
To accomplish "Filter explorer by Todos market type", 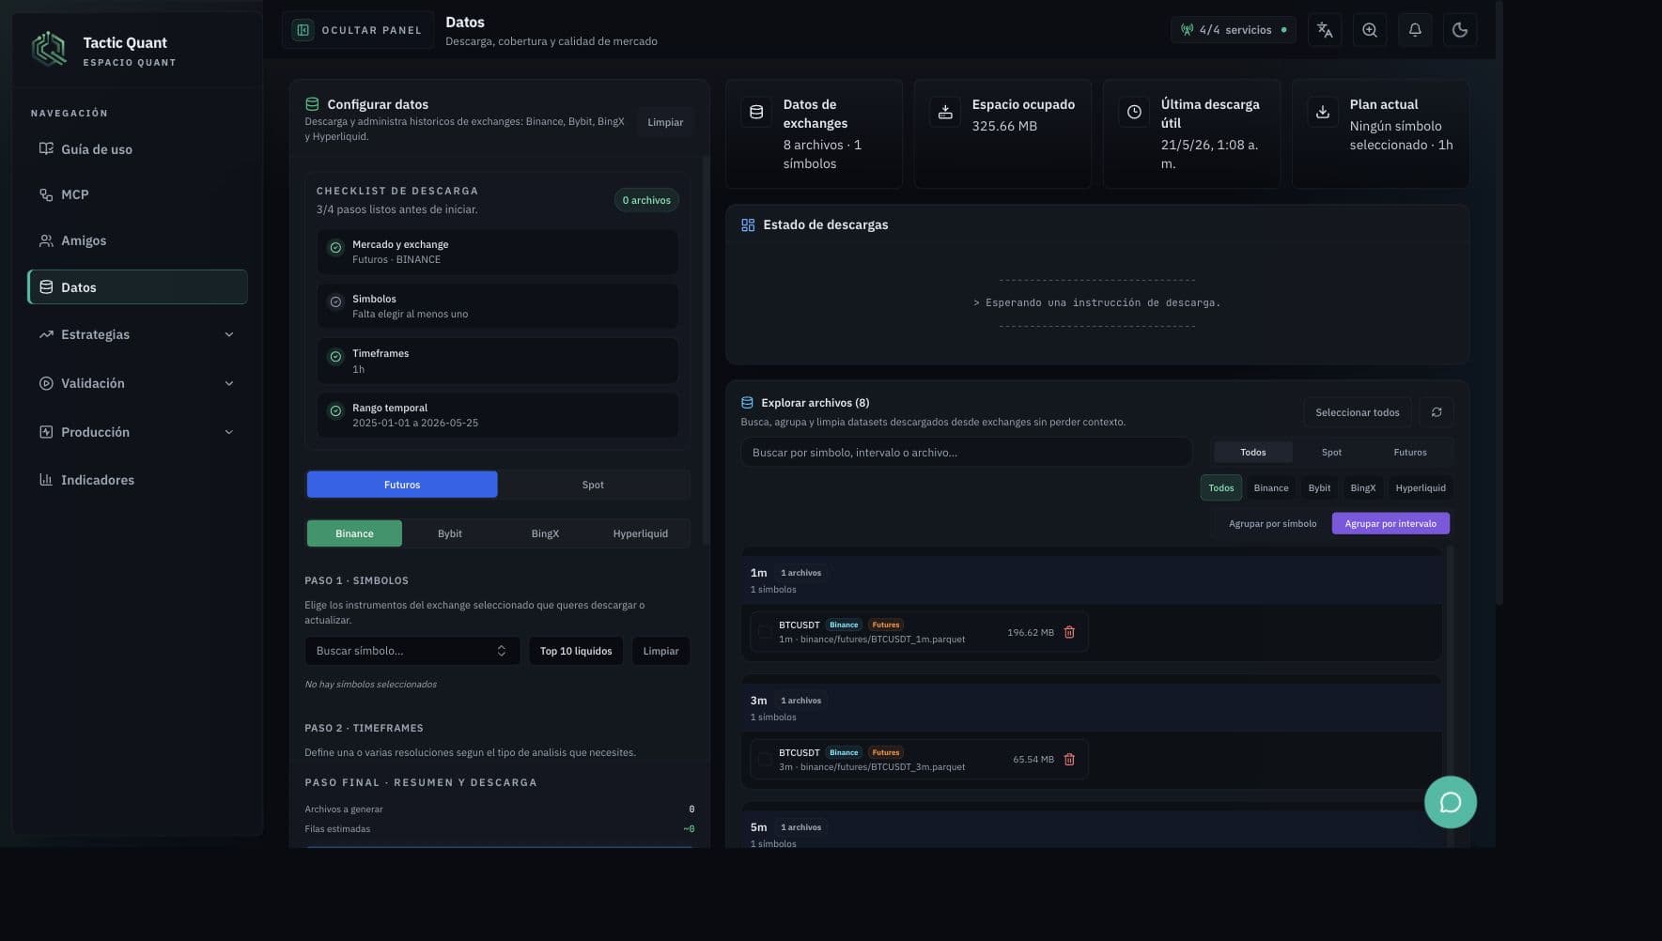I will [x=1253, y=452].
